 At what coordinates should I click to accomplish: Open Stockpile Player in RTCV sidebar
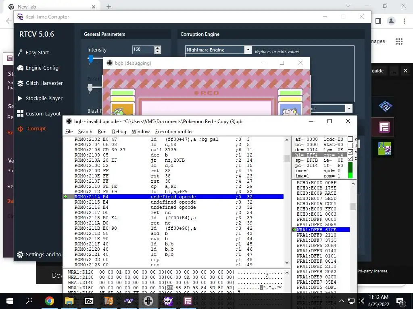click(x=40, y=98)
